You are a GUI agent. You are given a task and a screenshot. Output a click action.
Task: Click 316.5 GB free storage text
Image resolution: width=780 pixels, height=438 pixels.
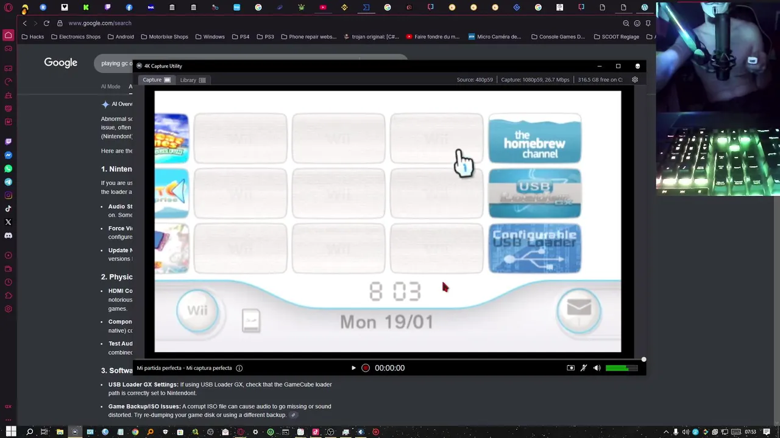pyautogui.click(x=600, y=80)
